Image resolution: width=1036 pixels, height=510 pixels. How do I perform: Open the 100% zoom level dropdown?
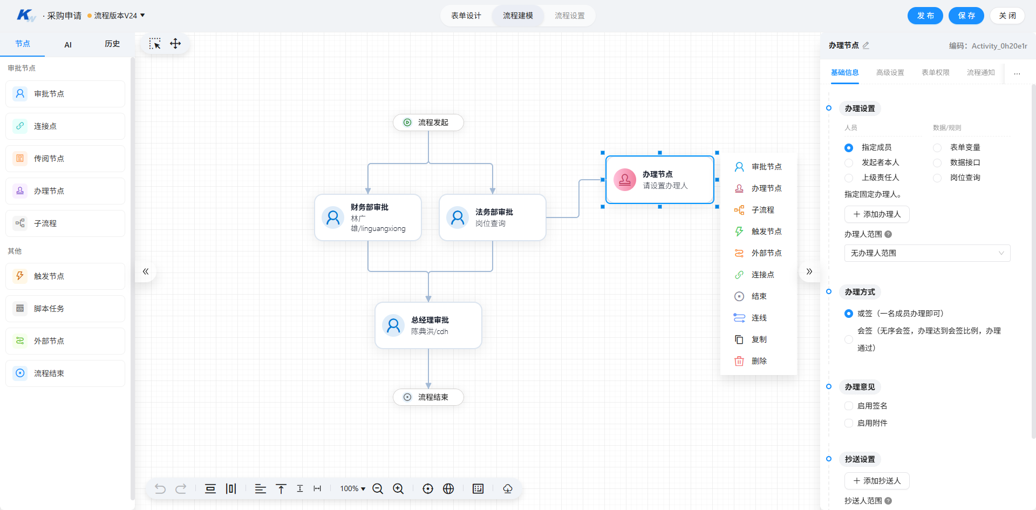click(353, 489)
